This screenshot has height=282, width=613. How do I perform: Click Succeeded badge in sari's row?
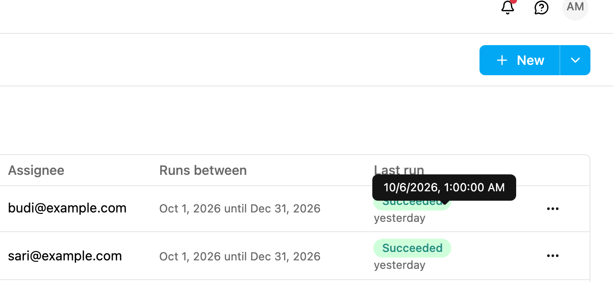coord(412,248)
